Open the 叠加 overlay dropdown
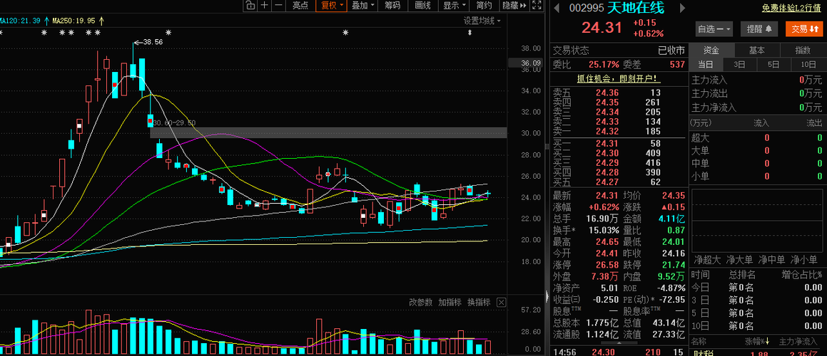827x356 pixels. (x=363, y=5)
